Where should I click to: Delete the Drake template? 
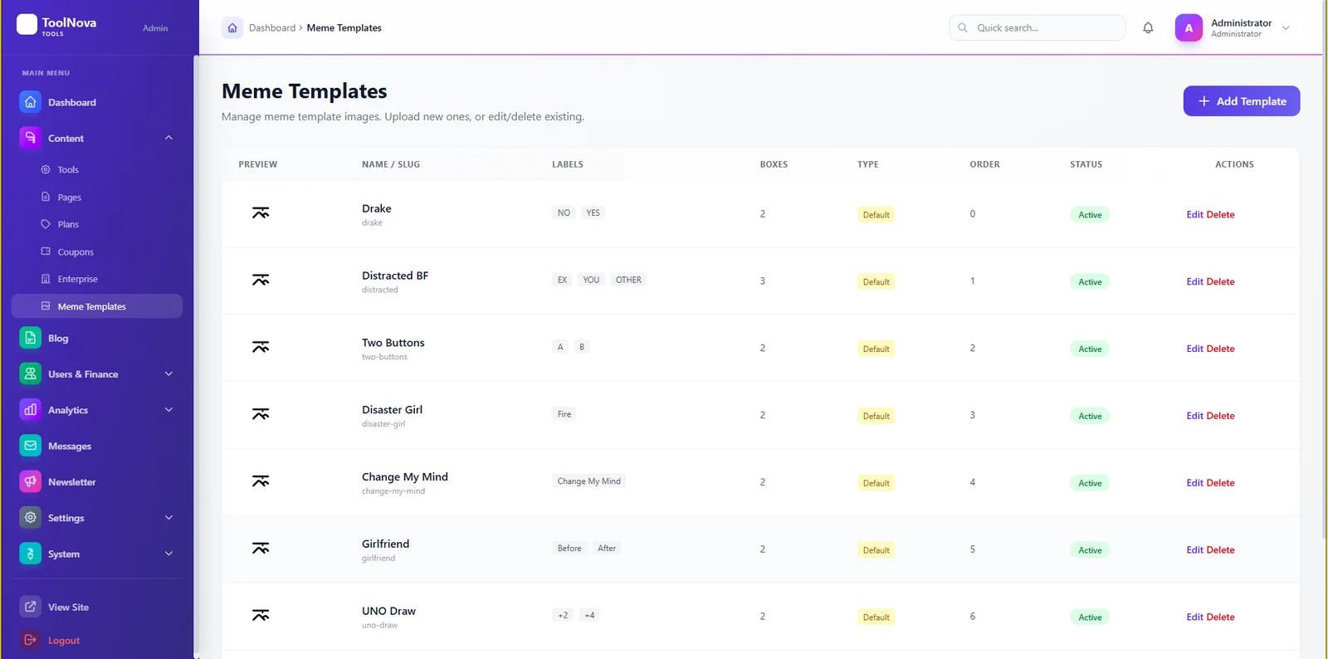[1220, 215]
